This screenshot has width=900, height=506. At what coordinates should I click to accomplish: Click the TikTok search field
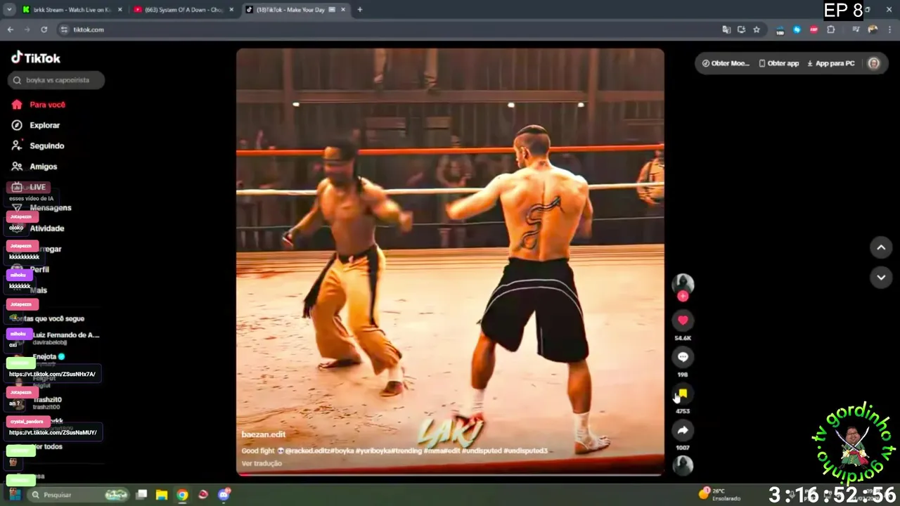click(56, 80)
